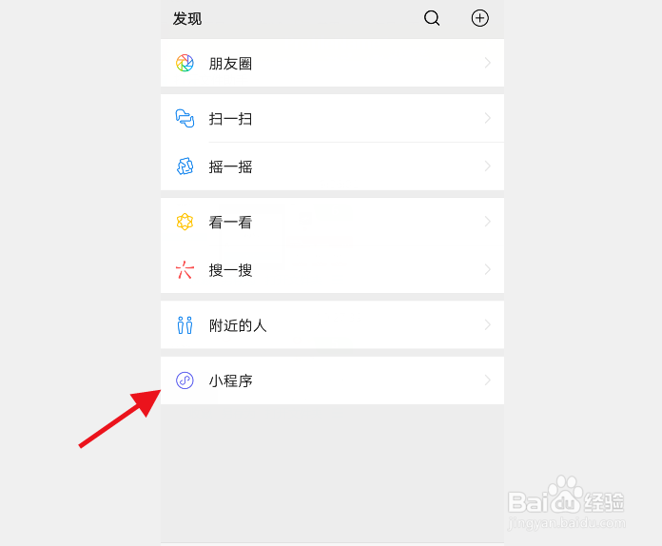Expand the 摇一摇 row chevron
This screenshot has height=546, width=662.
coord(488,166)
